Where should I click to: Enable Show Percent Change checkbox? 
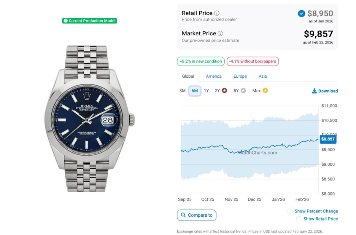290,211
